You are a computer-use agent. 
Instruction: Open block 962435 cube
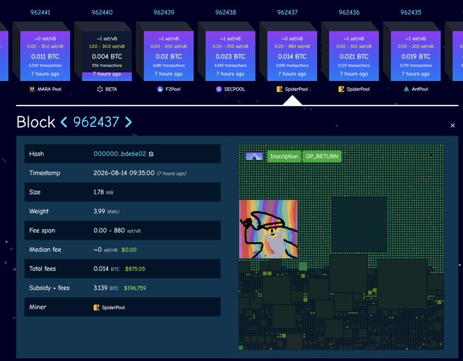pyautogui.click(x=415, y=56)
